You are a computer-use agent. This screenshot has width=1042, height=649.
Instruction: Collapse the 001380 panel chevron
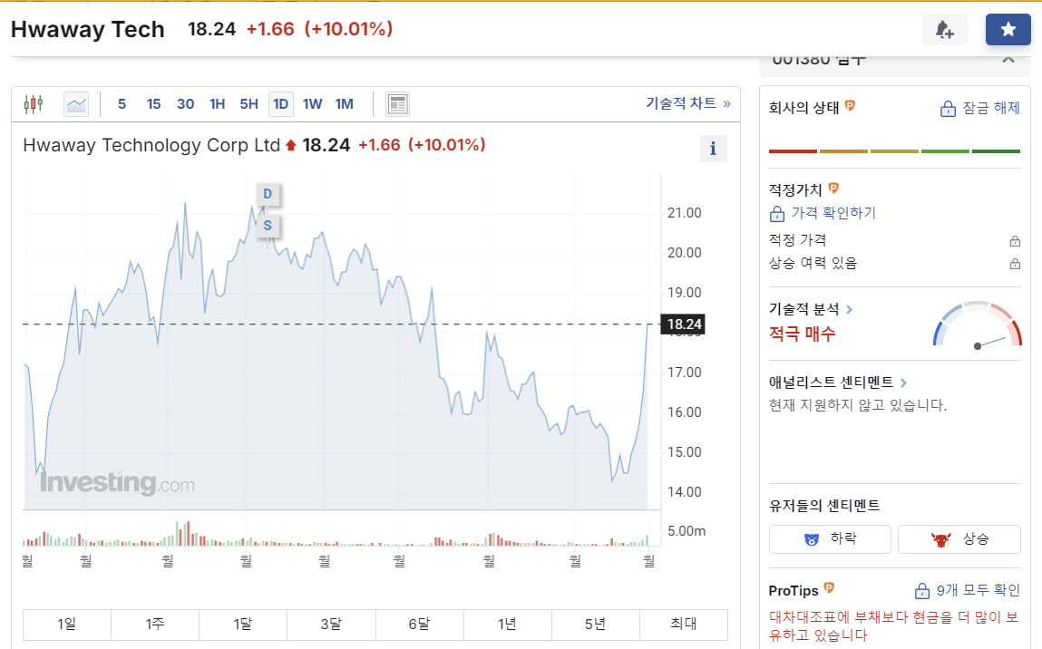coord(1008,57)
